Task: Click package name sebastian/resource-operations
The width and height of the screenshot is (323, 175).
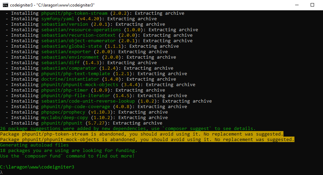Action: tap(81, 30)
